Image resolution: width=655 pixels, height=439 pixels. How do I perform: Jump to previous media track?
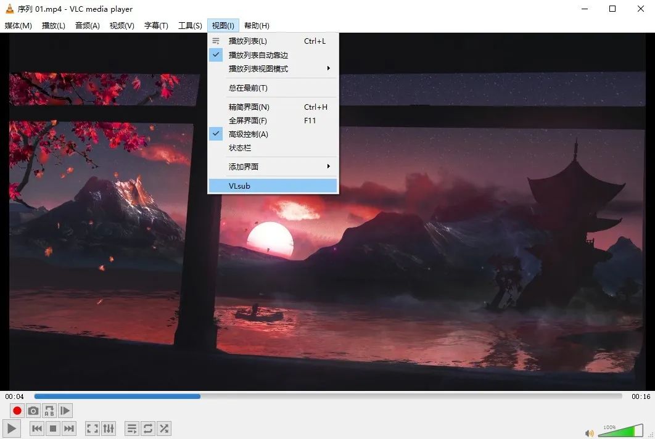click(37, 429)
